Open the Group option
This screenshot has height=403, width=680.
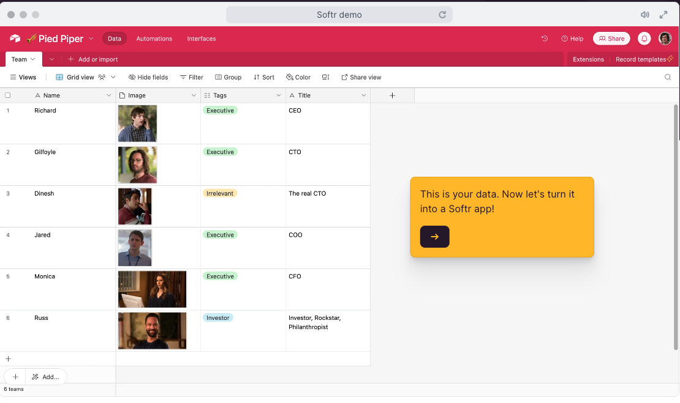click(x=228, y=77)
